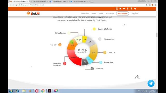Click the red Reserve for future dev dot
This screenshot has width=166, height=93.
pyautogui.click(x=65, y=64)
